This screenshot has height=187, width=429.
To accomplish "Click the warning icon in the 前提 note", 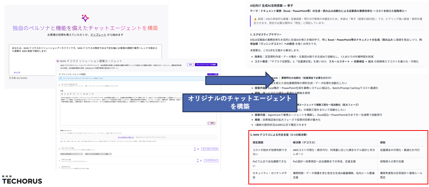I will [x=255, y=19].
